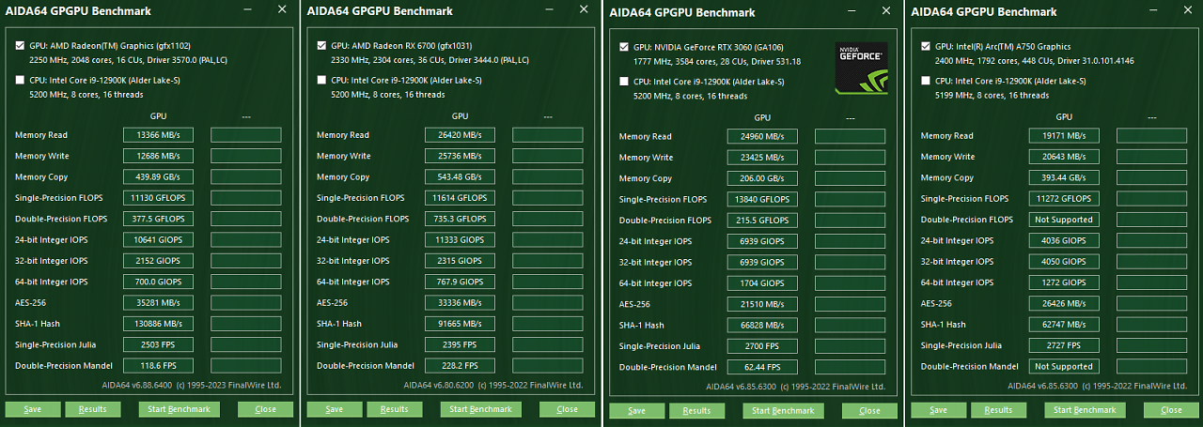Screen dimensions: 1203x427
Task: Click Not Supported in Double-Precision Mandel row
Action: [x=1064, y=367]
